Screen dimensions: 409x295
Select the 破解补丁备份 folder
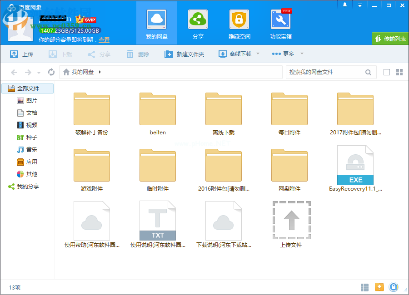point(91,114)
